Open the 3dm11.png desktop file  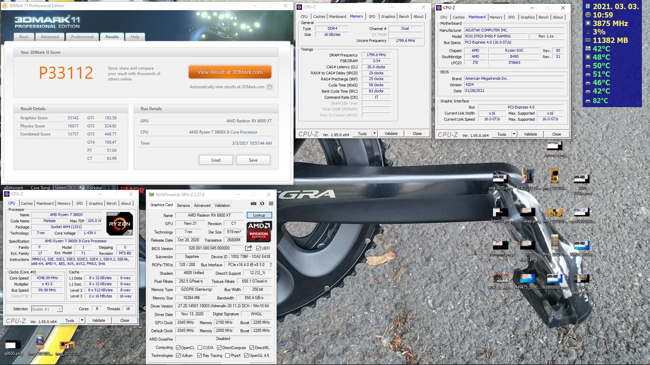[500, 213]
